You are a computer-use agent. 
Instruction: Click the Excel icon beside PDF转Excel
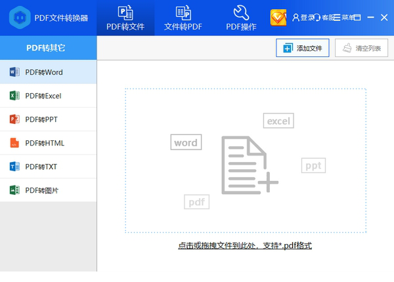14,96
